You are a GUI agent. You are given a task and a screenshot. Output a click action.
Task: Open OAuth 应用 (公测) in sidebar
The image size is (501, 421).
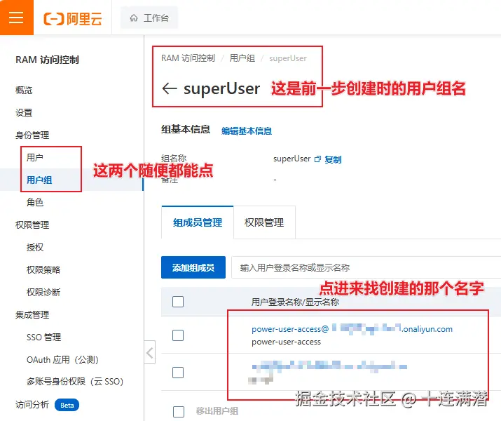(x=62, y=359)
